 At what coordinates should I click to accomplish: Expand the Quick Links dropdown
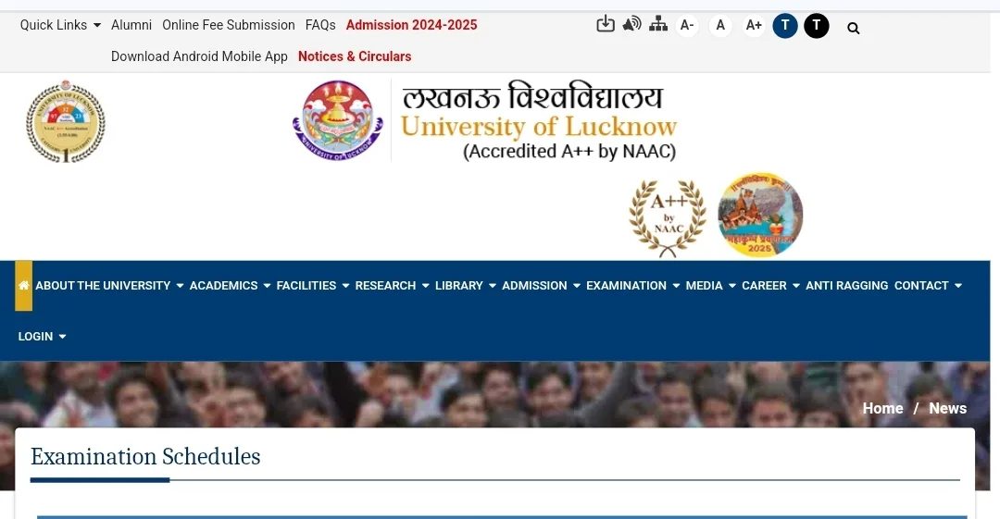pos(60,25)
